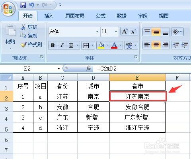The height and width of the screenshot is (159, 191).
Task: Set bottom vertical alignment
Action: (166, 32)
